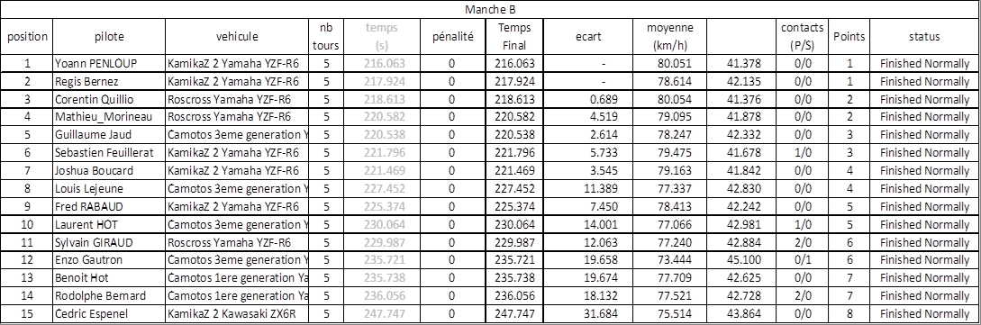Select Sebastien Feuillerat's contacts 1/0 cell
Screen dimensions: 981x325
click(x=803, y=152)
